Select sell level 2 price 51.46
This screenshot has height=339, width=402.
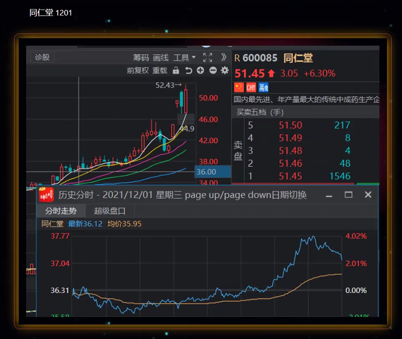(x=291, y=163)
